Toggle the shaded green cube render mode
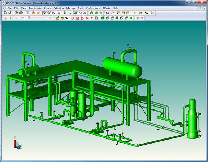208x162 pixels. [x=75, y=13]
